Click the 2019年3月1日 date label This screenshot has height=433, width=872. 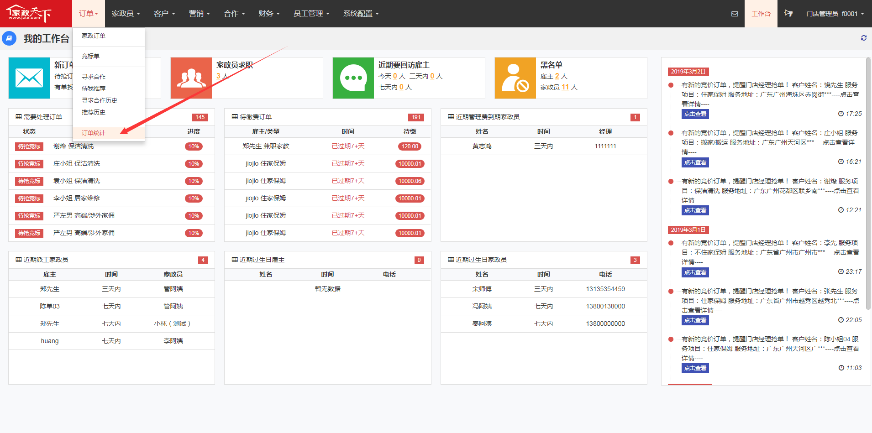688,230
